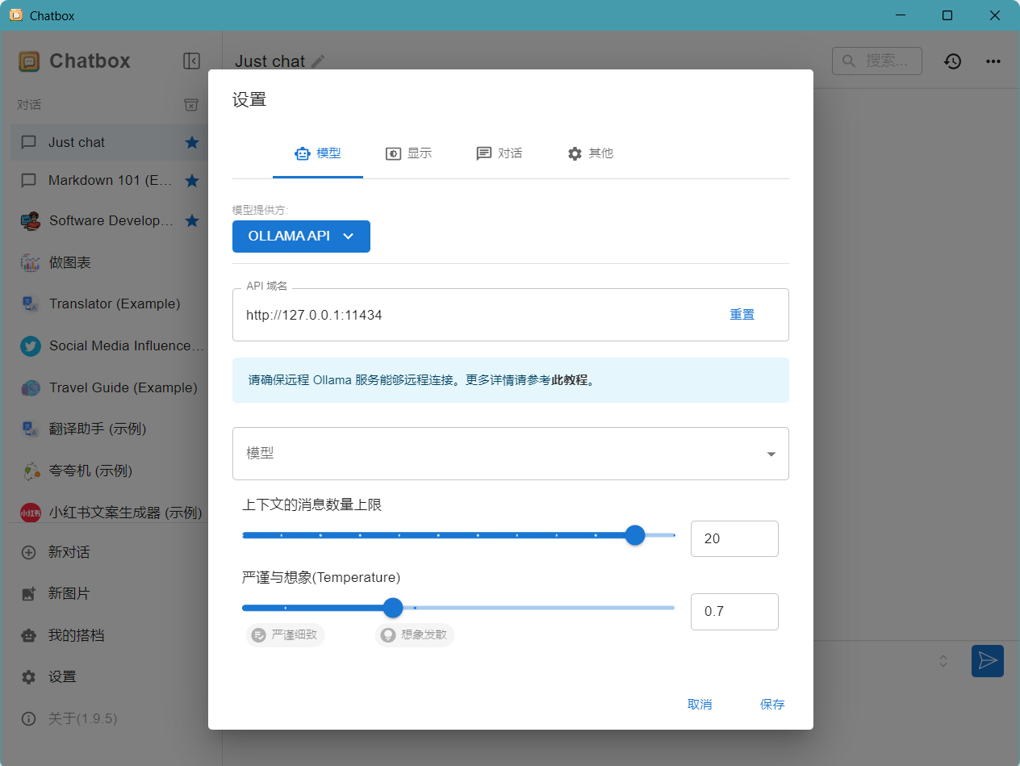
Task: Open the 此教程 tutorial link
Action: coord(569,380)
